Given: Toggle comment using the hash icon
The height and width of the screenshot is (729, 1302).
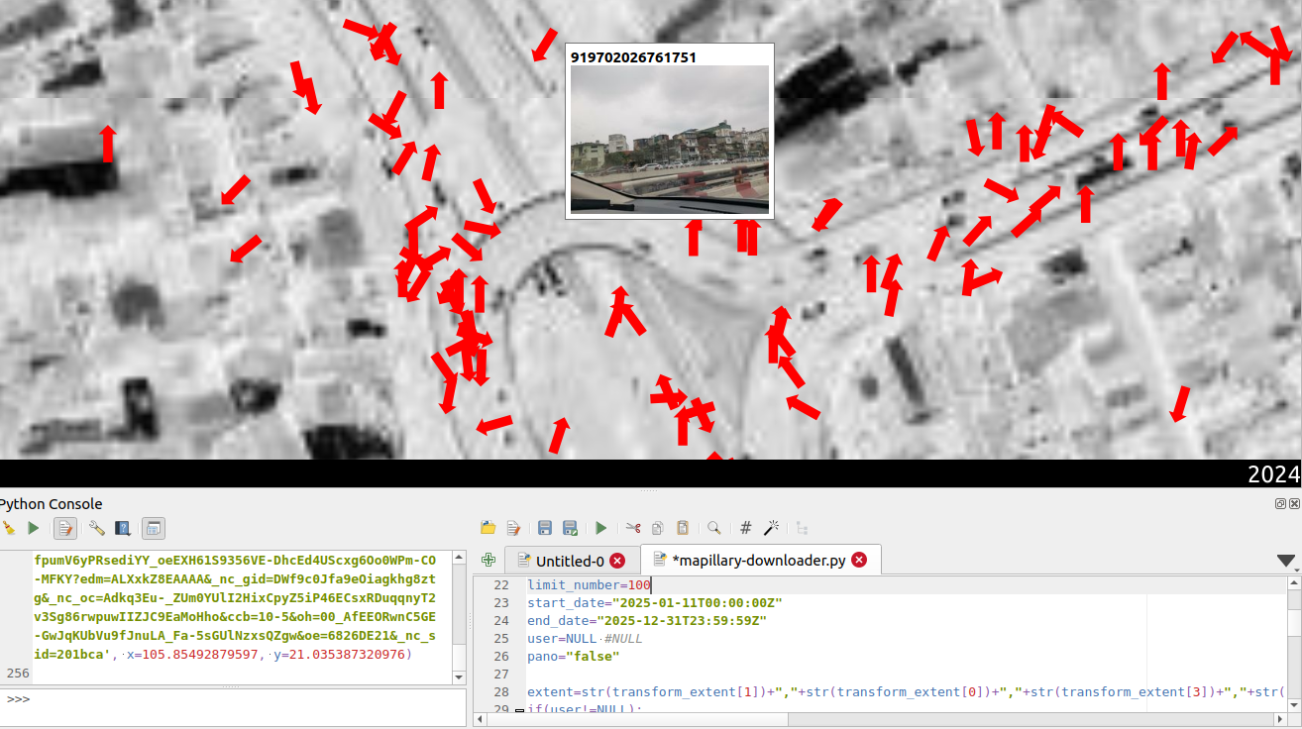Looking at the screenshot, I should pyautogui.click(x=746, y=528).
